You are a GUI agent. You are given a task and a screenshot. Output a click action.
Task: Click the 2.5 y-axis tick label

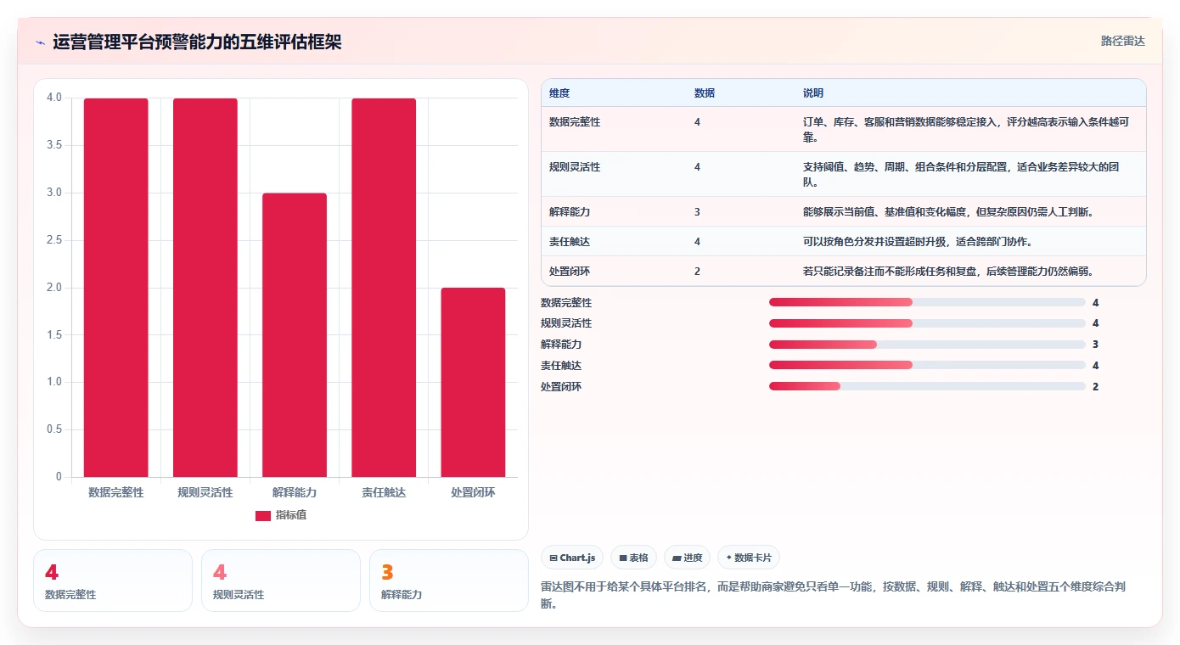coord(54,240)
